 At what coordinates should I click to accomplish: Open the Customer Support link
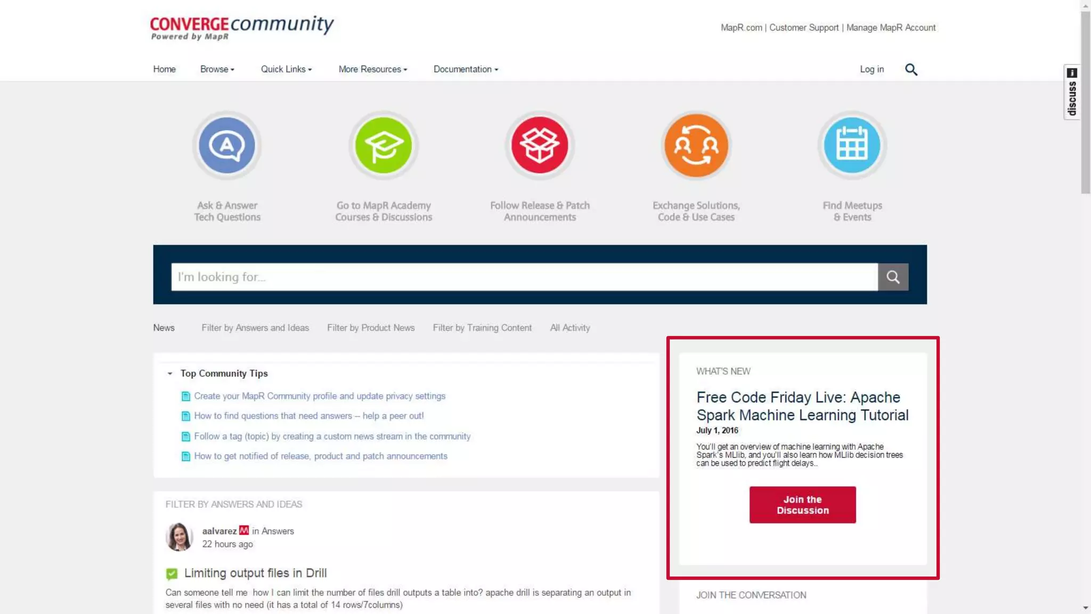coord(803,28)
